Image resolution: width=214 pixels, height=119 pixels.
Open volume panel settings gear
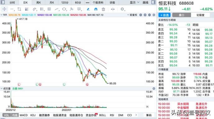pos(154,89)
